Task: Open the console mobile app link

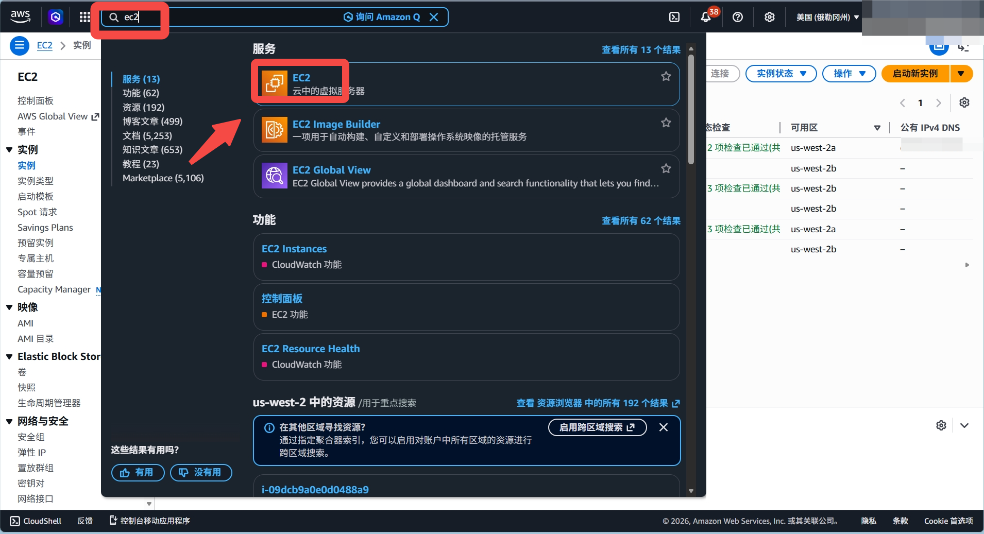Action: click(x=150, y=521)
